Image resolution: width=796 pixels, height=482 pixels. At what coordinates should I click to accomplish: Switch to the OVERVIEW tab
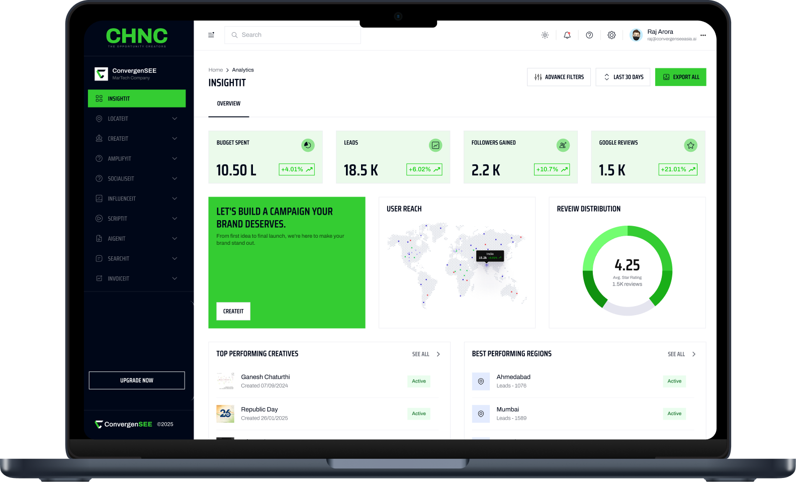[x=229, y=104]
